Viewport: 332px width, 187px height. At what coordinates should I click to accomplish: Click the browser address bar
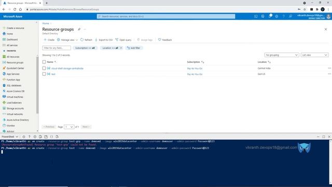161,9
